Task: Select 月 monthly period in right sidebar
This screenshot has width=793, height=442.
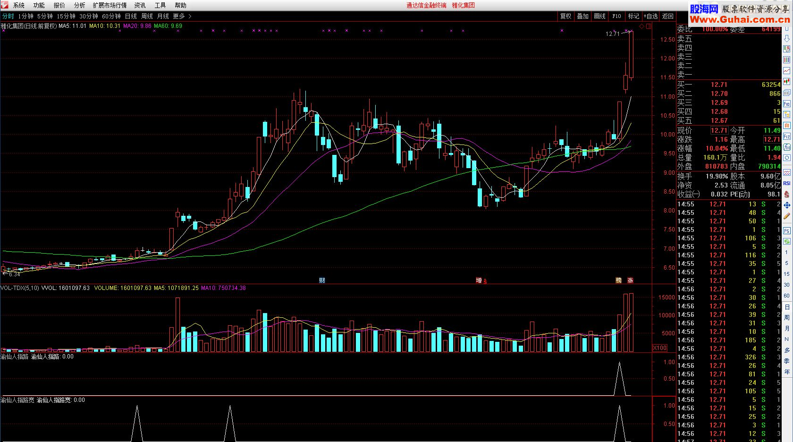Action: coord(787,329)
